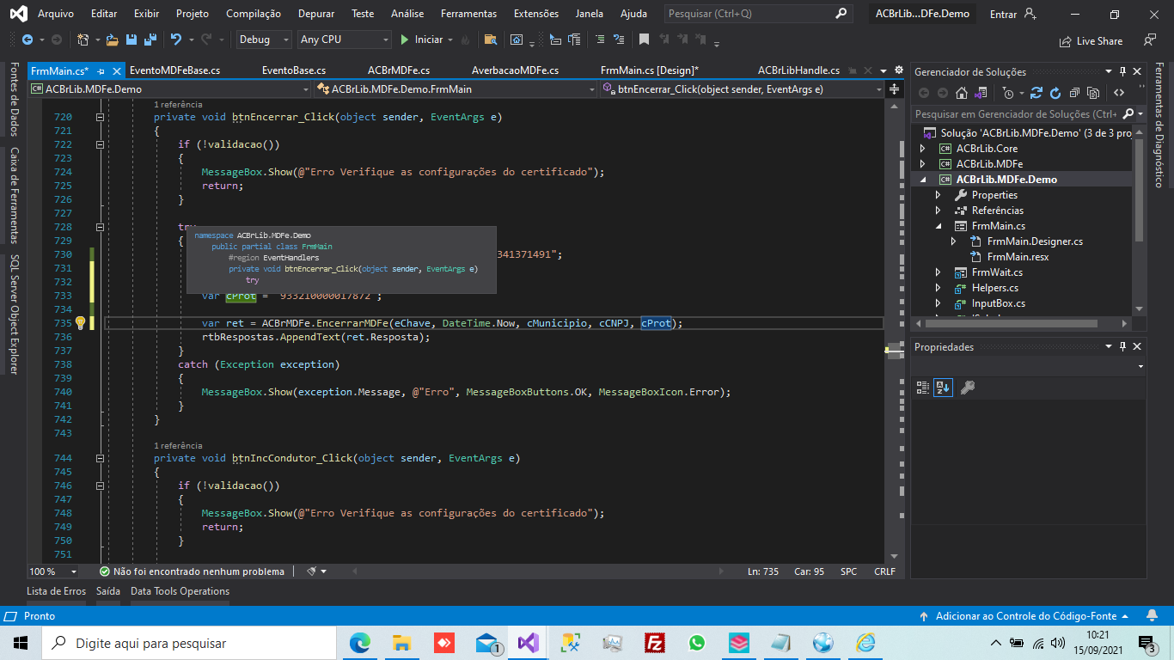Click the Iniciar start button
The width and height of the screenshot is (1174, 660).
(x=422, y=40)
